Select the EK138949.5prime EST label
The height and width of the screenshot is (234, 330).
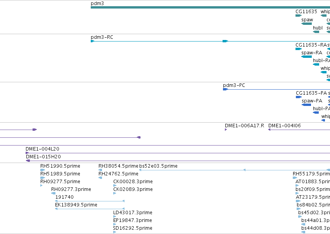click(76, 205)
